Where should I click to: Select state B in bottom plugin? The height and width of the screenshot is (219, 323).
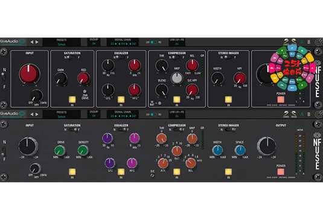[309, 114]
